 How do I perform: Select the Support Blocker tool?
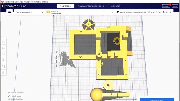click(4, 72)
